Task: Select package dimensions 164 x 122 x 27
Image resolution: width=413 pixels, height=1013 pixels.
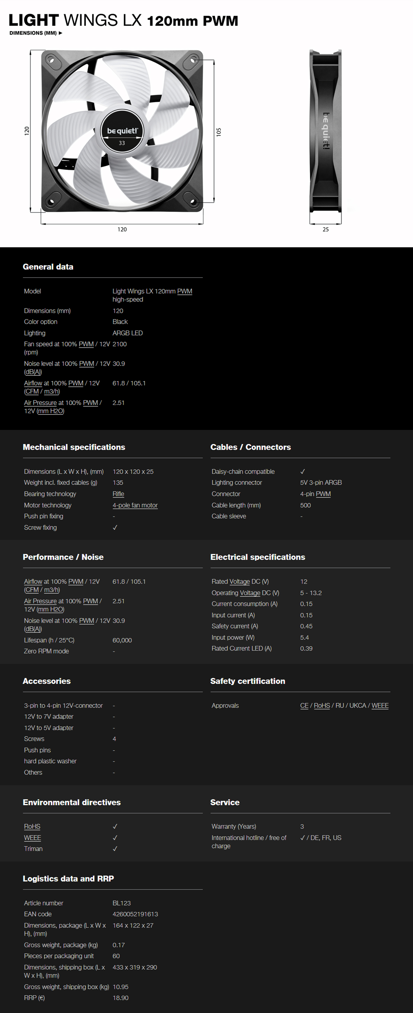Action: 133,926
